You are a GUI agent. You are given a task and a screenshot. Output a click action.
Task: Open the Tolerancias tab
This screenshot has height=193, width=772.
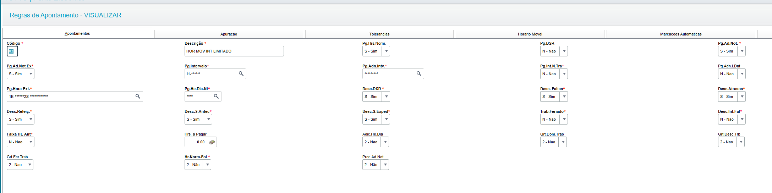point(379,34)
